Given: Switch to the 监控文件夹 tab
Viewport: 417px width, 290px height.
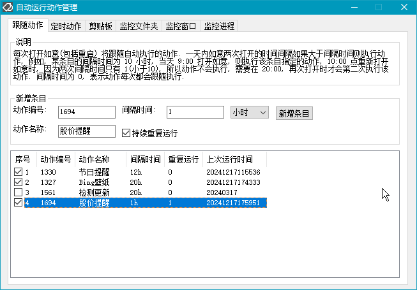Looking at the screenshot, I should (139, 26).
